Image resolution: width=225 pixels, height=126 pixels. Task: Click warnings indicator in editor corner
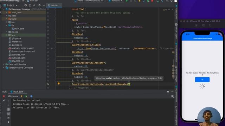click(165, 9)
